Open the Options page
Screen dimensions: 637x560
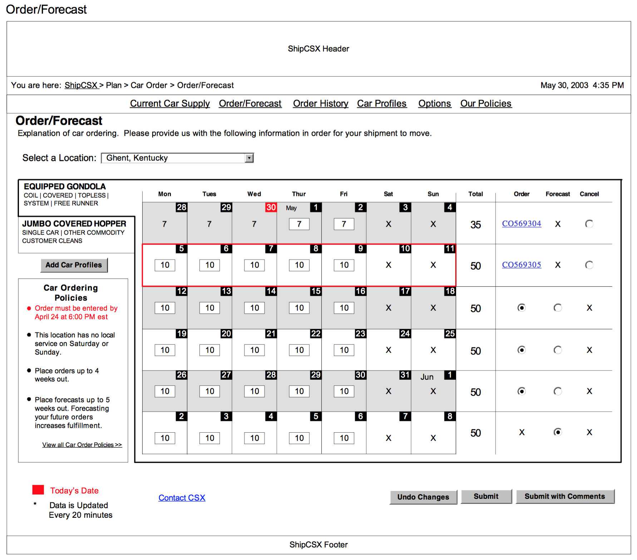pyautogui.click(x=435, y=104)
